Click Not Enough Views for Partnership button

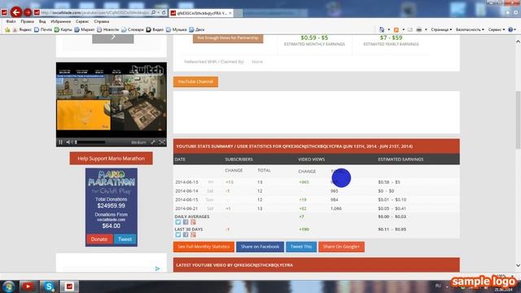(x=228, y=38)
